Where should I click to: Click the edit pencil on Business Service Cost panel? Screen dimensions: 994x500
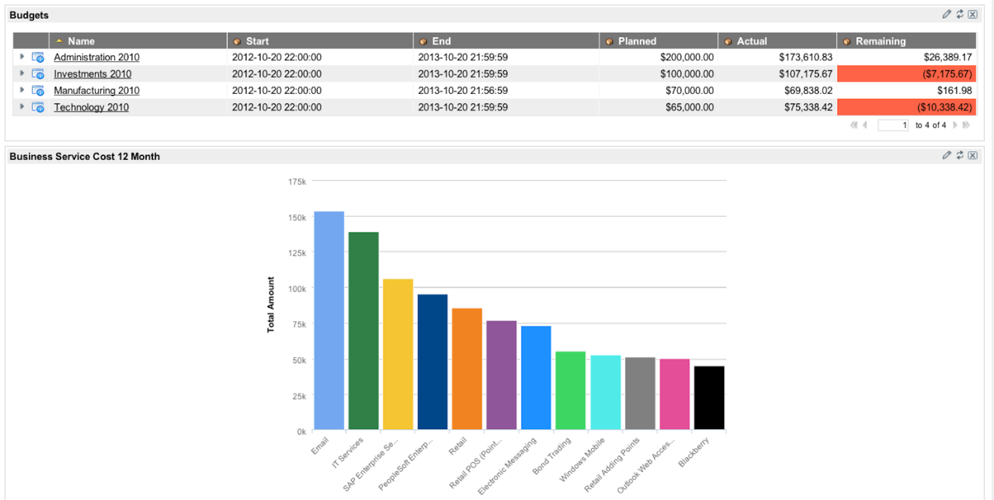pos(947,155)
